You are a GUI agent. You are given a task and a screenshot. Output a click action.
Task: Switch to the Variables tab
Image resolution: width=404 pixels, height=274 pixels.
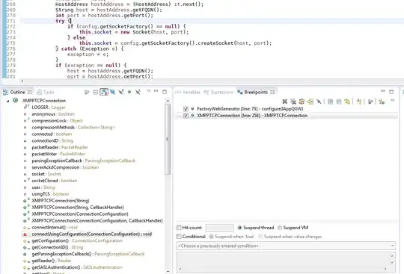pos(188,92)
